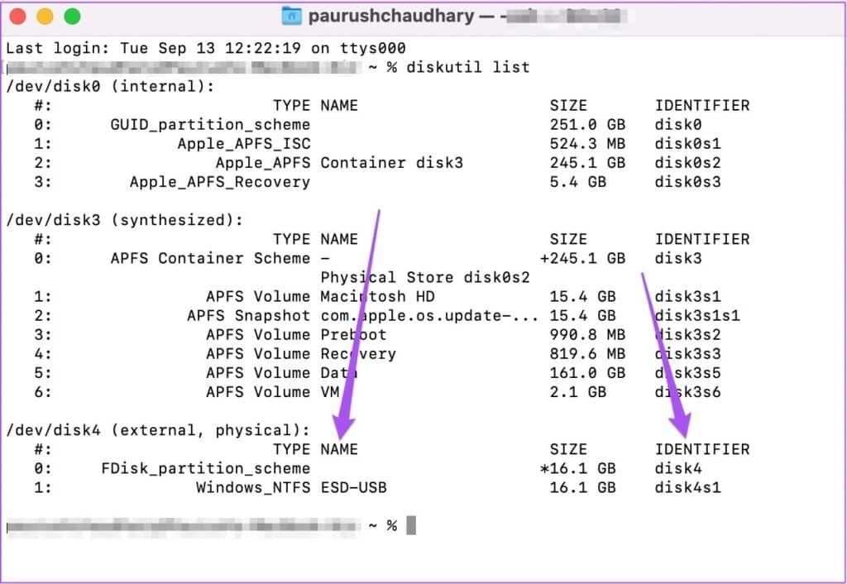Click the '5.4 GB' size value
The image size is (847, 584).
(x=578, y=182)
